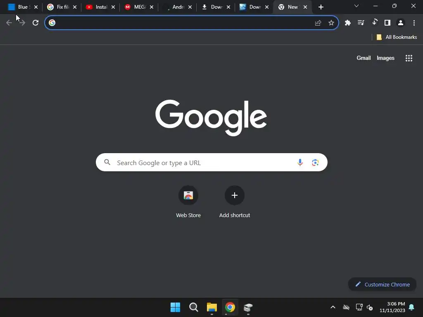Viewport: 423px width, 317px height.
Task: Open the downloads icon in toolbar
Action: pyautogui.click(x=374, y=22)
